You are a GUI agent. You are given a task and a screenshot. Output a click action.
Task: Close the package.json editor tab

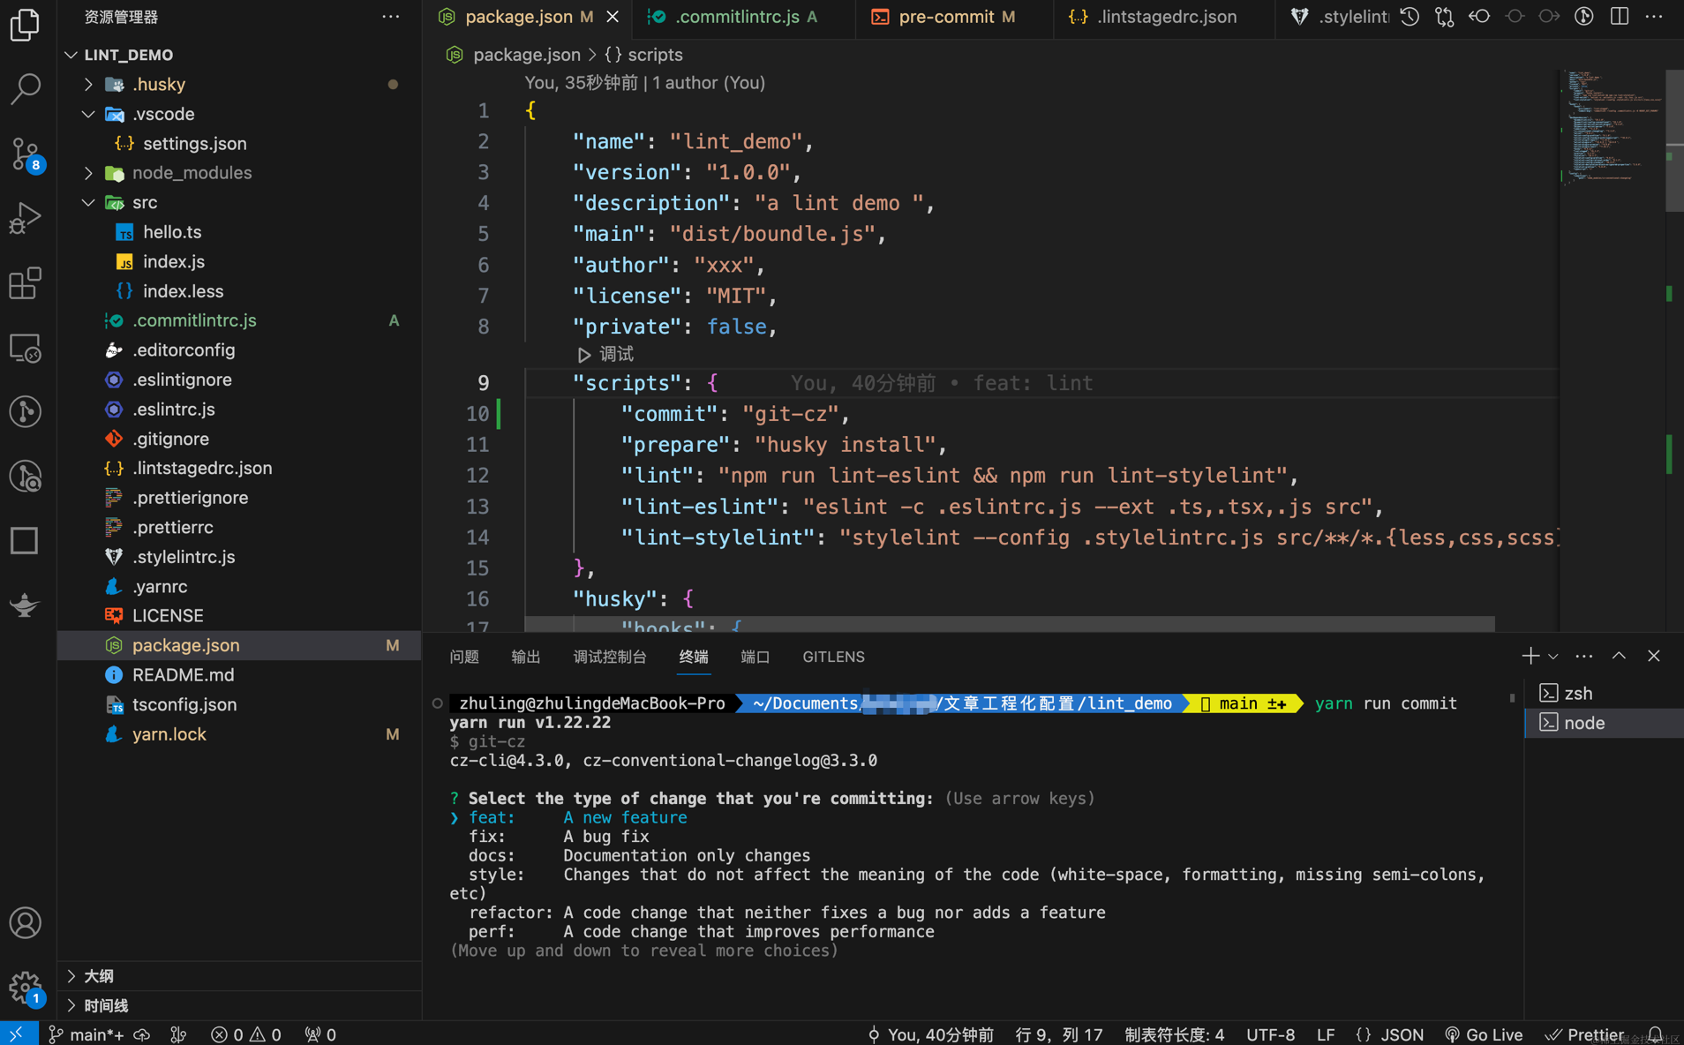[613, 17]
